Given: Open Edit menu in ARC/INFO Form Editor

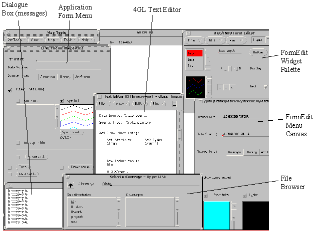Looking at the screenshot, I should (214, 40).
